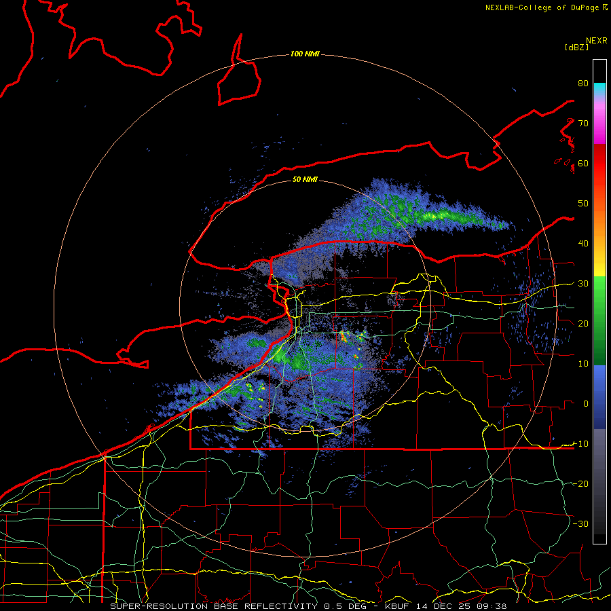
Task: Click the 50 NMI range ring label
Action: 305,179
